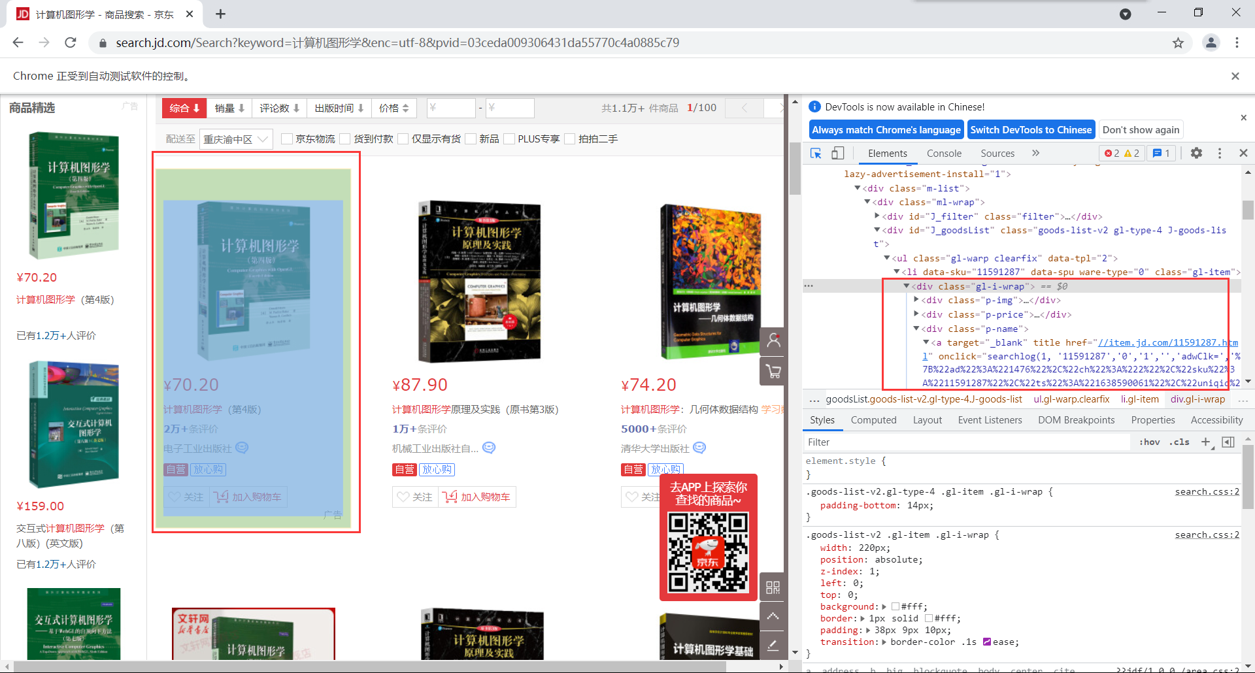Check the 货到付款 filter checkbox
1255x673 pixels.
(x=345, y=139)
